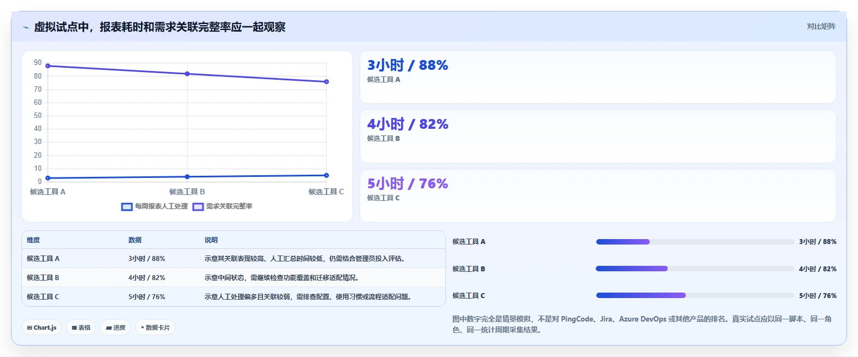Click the description starting 示意中间状态
This screenshot has width=858, height=357.
pyautogui.click(x=283, y=278)
